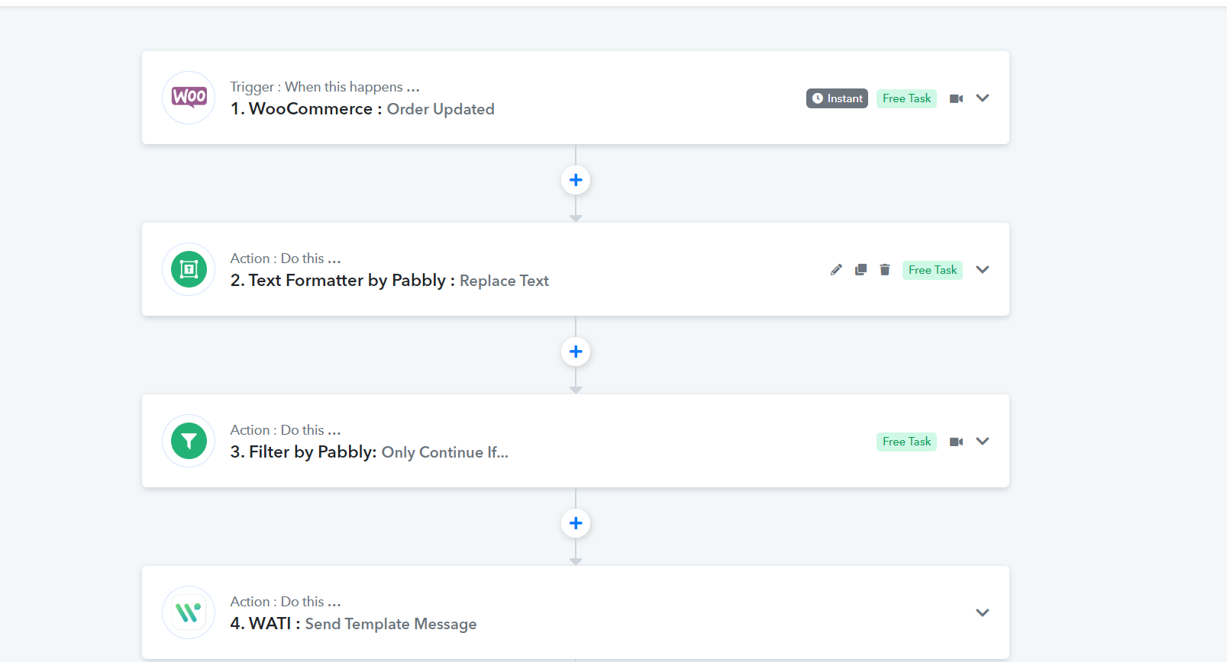Click '3. Filter by Pabbly: Only Continue If...' title

point(370,452)
